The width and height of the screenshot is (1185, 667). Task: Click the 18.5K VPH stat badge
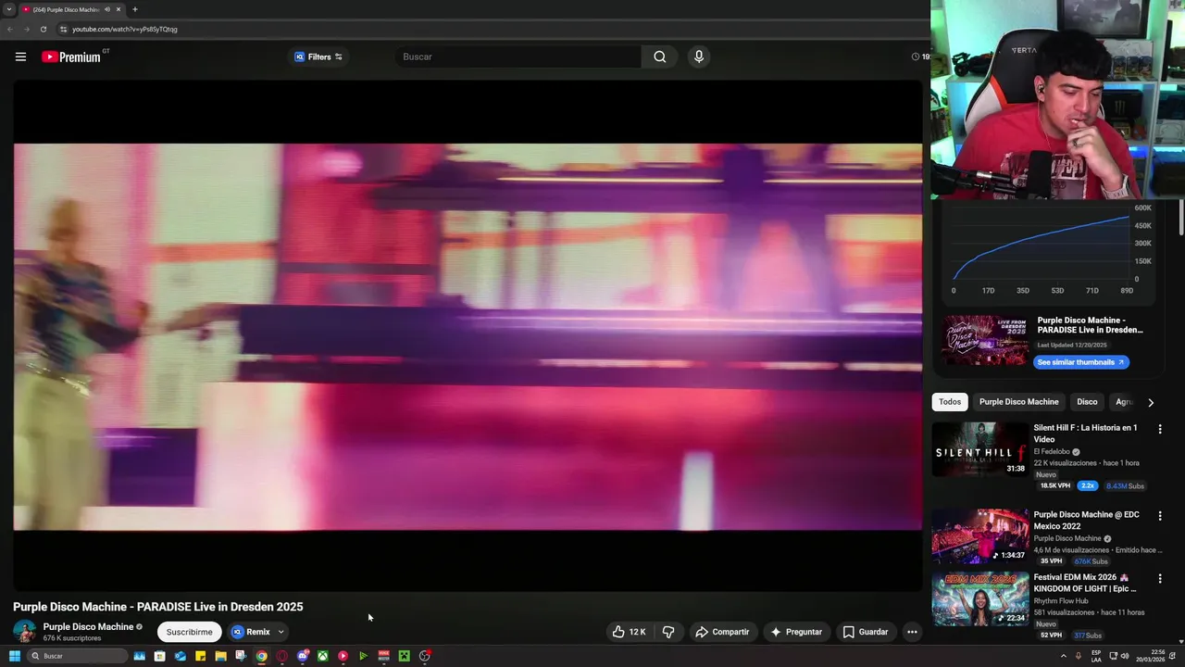1054,485
